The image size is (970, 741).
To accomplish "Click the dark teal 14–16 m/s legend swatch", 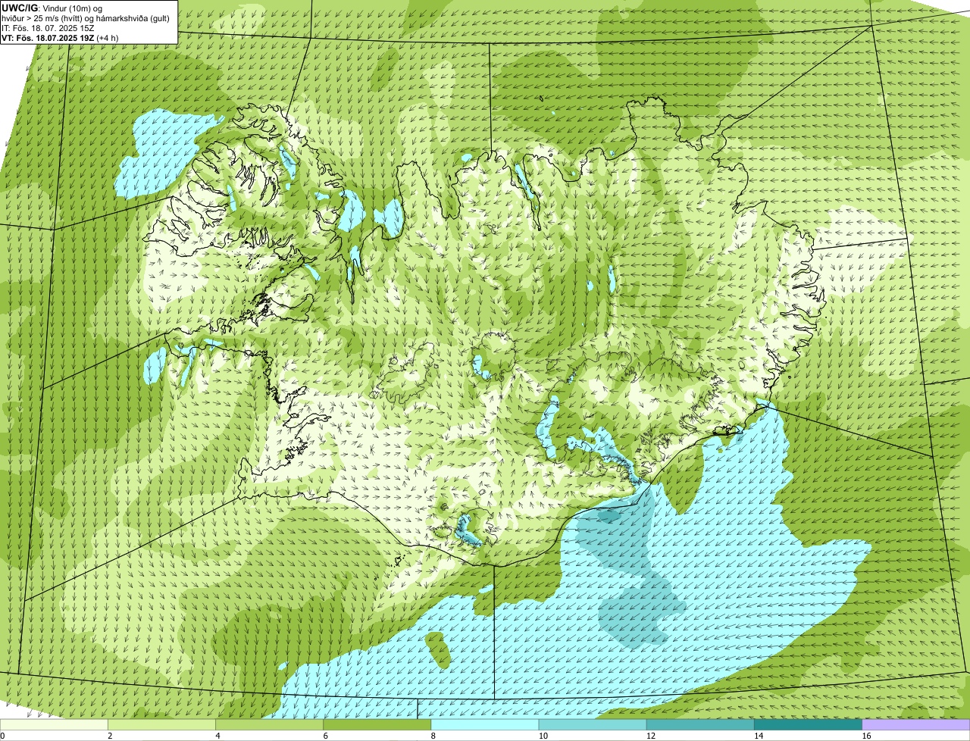I will [808, 725].
